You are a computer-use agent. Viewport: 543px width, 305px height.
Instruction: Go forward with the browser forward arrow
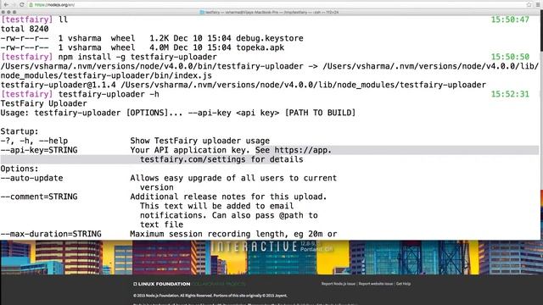pyautogui.click(x=14, y=4)
